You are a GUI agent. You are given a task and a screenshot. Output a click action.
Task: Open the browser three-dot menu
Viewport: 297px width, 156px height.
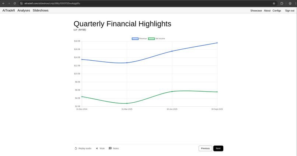(x=296, y=3)
